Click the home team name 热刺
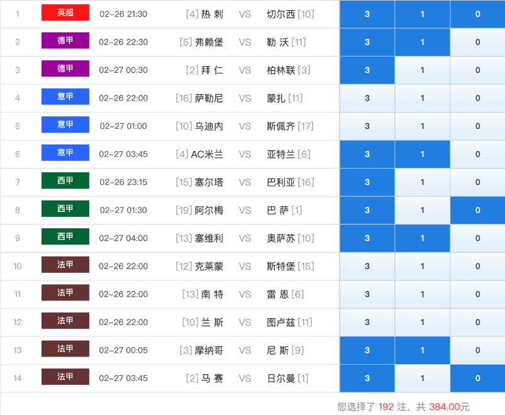Viewport: 505px width, 415px height. click(x=212, y=14)
